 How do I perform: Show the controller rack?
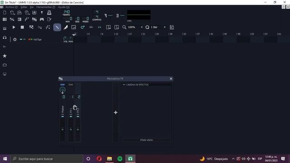point(42,19)
